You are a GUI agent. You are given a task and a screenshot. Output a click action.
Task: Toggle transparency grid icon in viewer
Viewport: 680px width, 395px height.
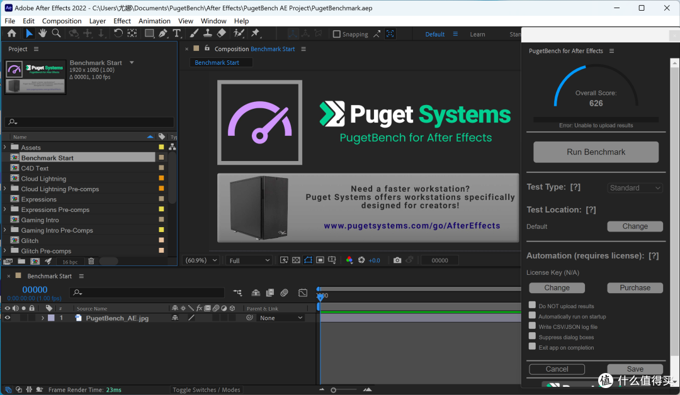(x=296, y=260)
